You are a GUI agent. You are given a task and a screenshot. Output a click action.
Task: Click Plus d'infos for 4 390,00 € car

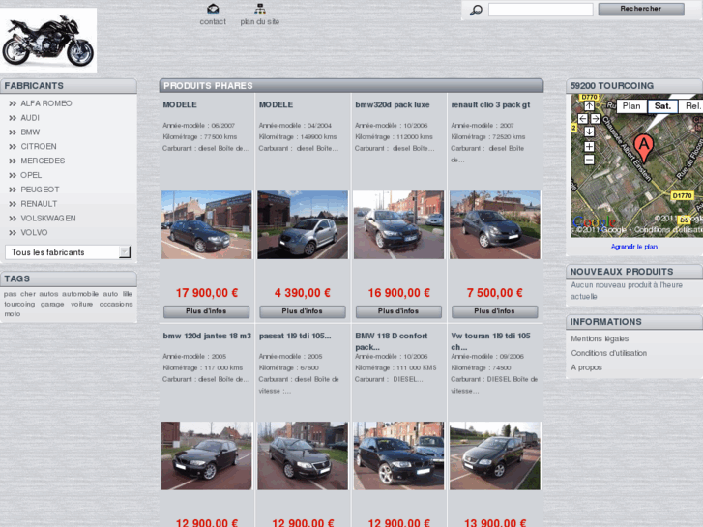[303, 311]
